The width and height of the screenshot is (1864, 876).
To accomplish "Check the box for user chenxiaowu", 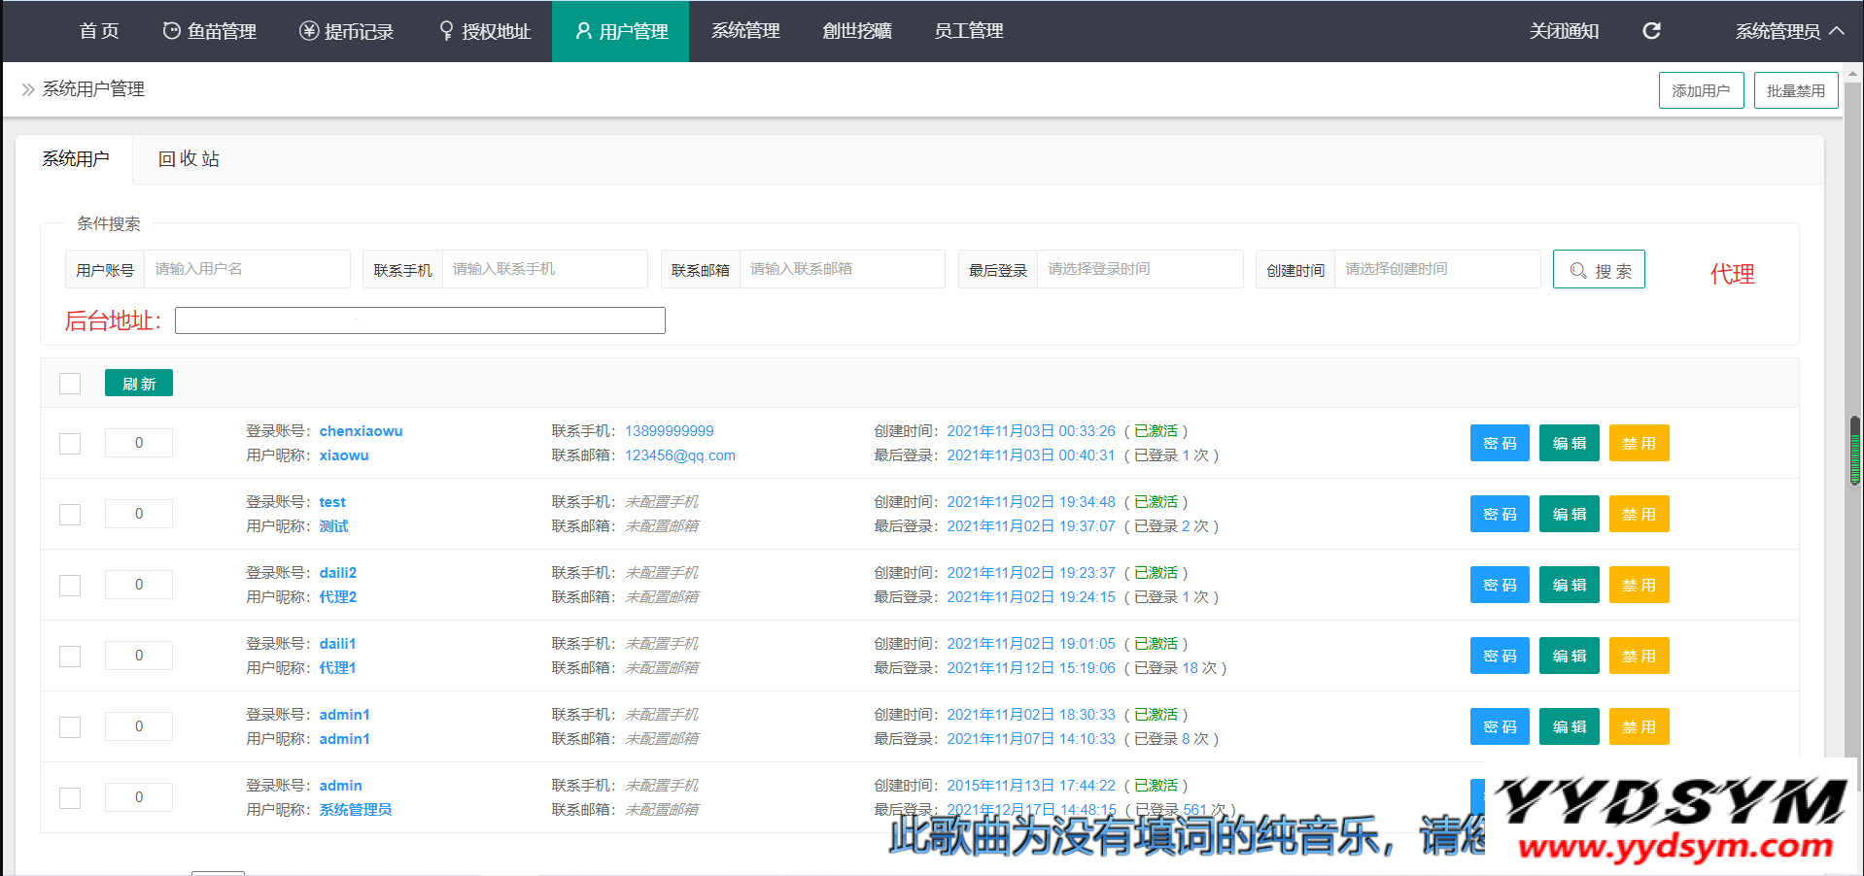I will pos(70,444).
